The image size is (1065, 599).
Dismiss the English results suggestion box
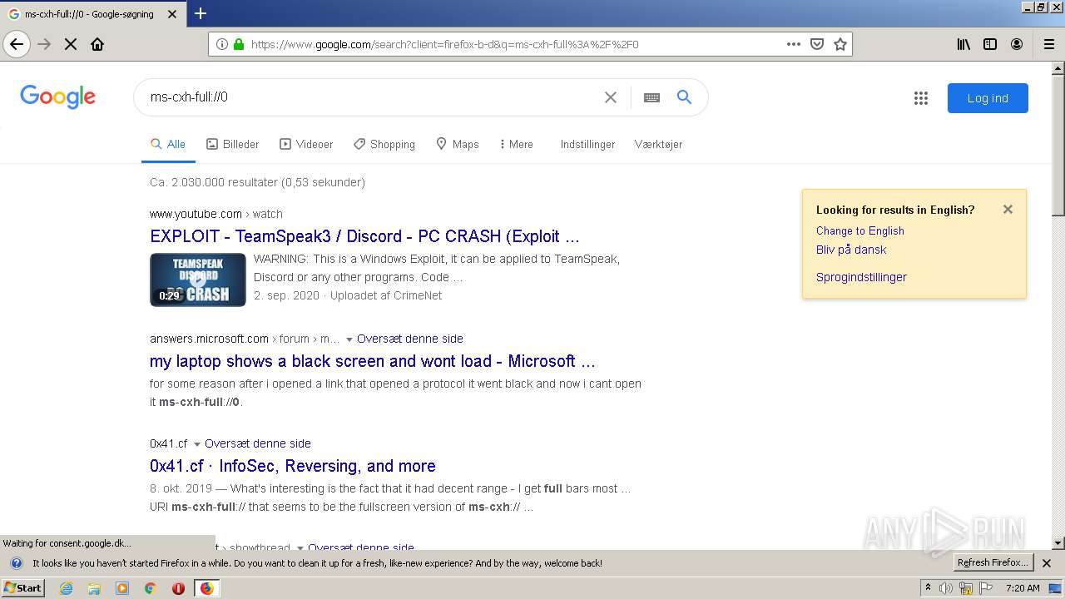click(1008, 210)
